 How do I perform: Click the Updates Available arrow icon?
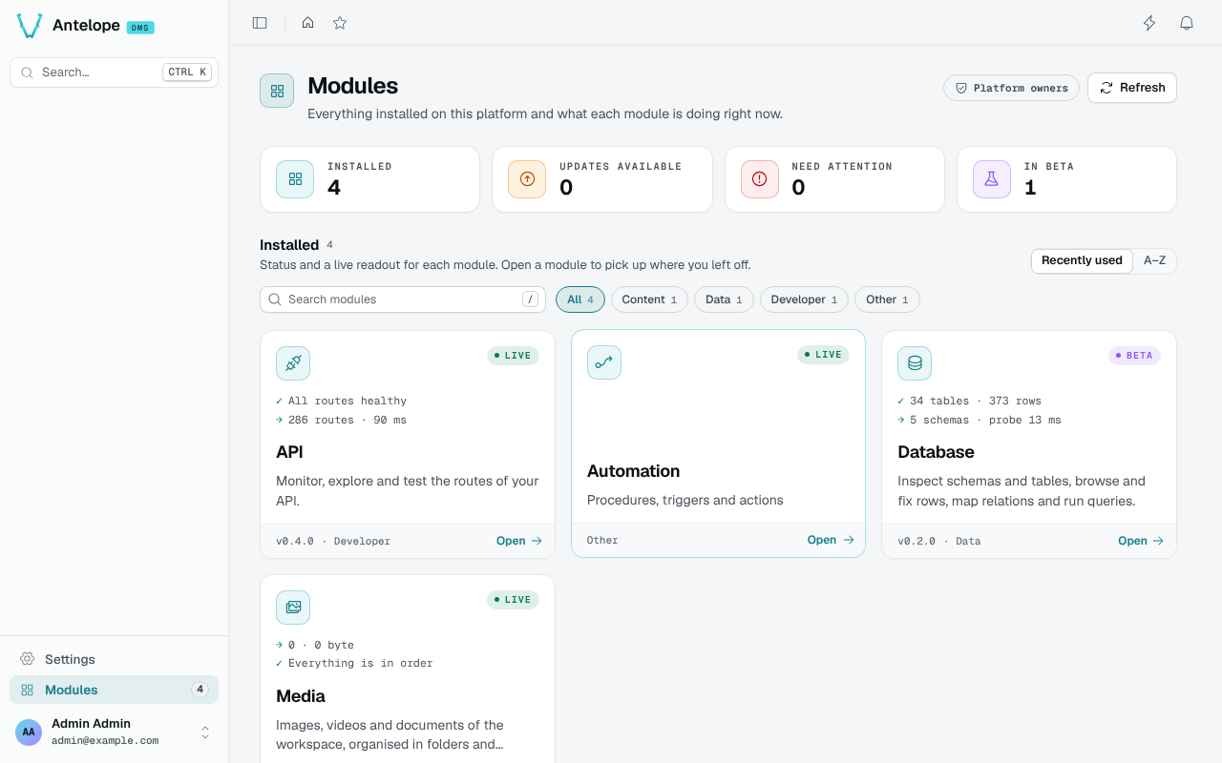coord(527,179)
